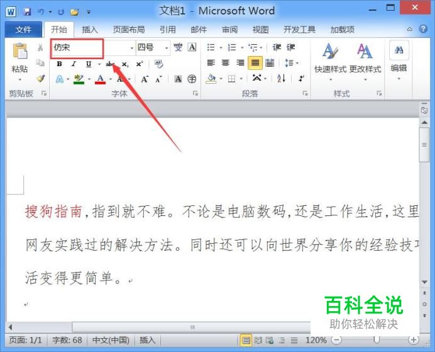Screen dimensions: 435x352
Task: Click the Word Help question mark icon
Action: [423, 29]
